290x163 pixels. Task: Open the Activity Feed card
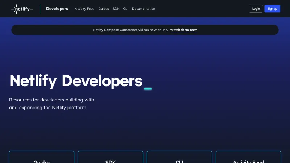click(248, 158)
